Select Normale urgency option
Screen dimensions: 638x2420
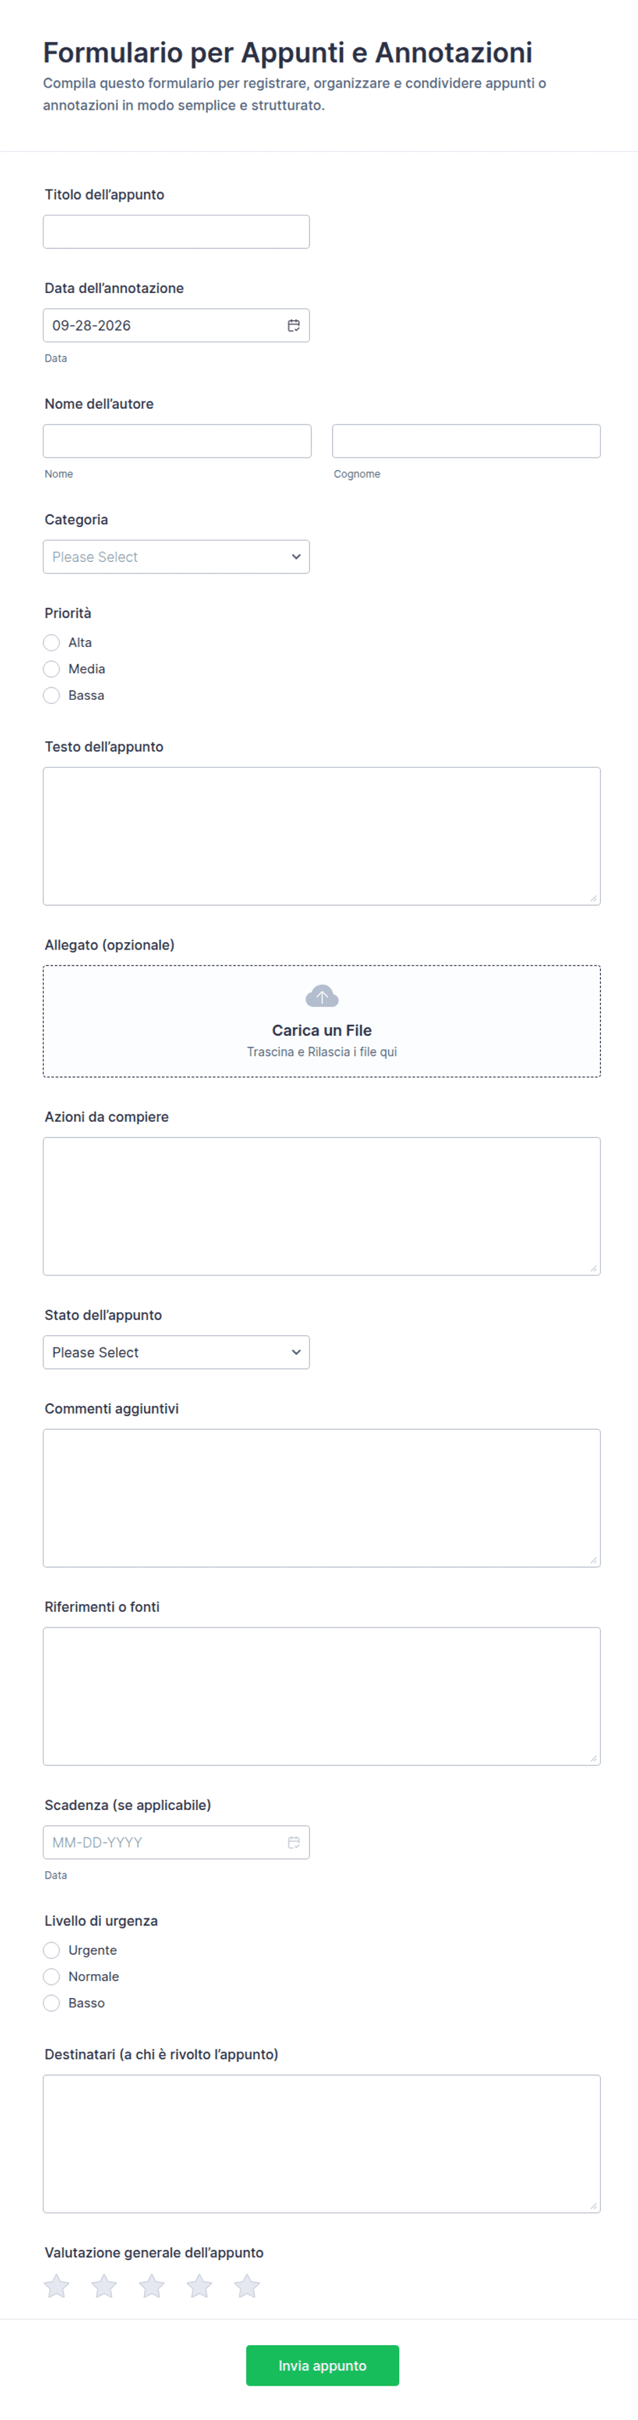coord(51,1977)
